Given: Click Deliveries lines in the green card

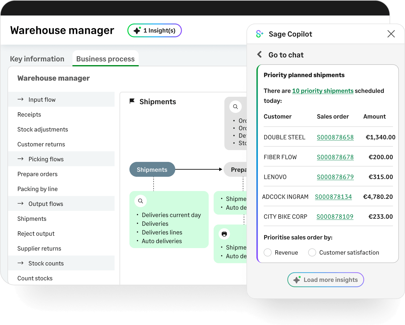Looking at the screenshot, I should [162, 232].
